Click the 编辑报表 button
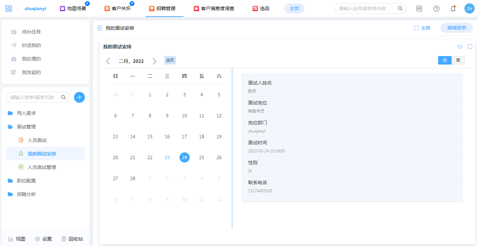 pyautogui.click(x=456, y=28)
